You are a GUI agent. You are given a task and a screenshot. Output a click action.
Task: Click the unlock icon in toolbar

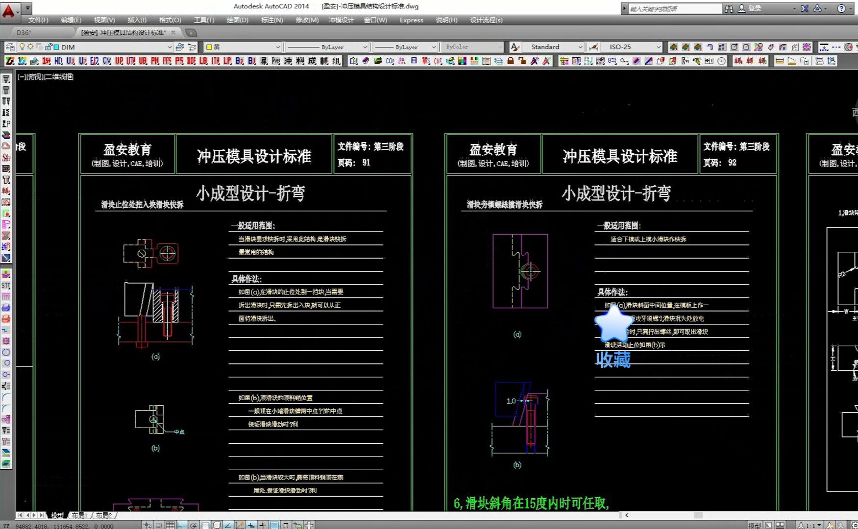tap(522, 61)
